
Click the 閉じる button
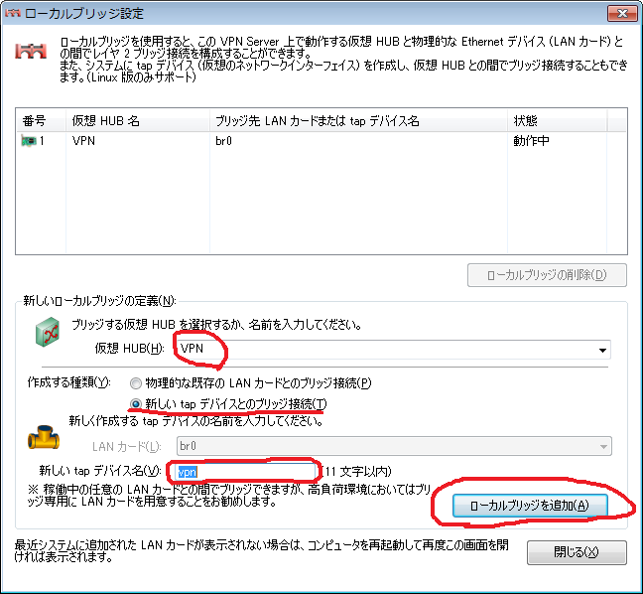[x=577, y=552]
